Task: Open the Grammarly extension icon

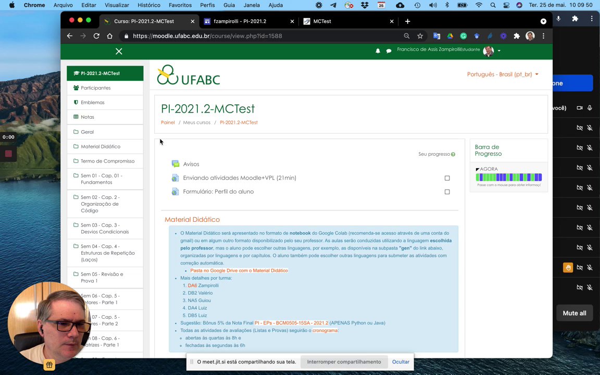Action: click(x=464, y=36)
